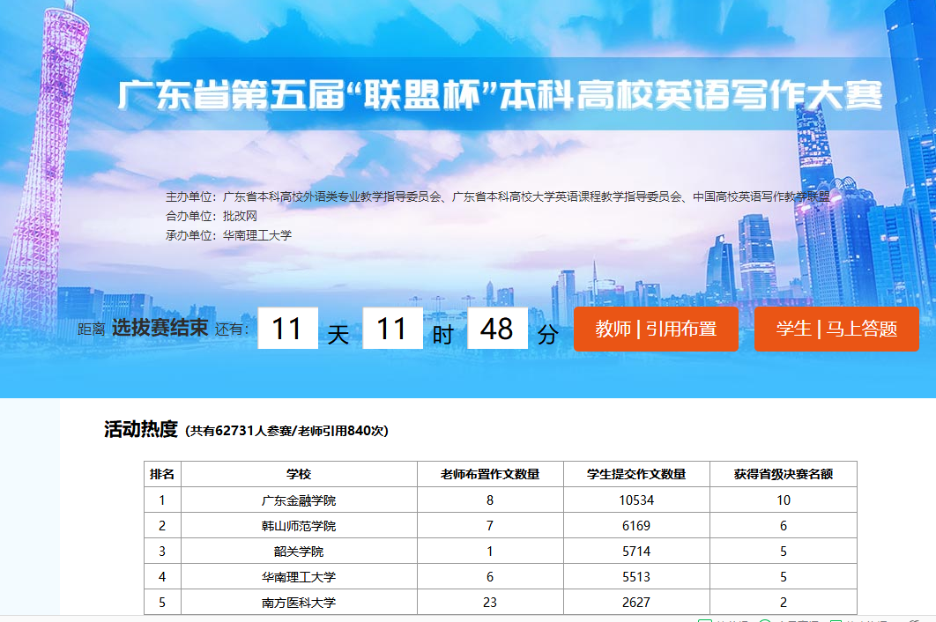
Task: Click the 学生 | 马上答题 orange button
Action: [836, 330]
